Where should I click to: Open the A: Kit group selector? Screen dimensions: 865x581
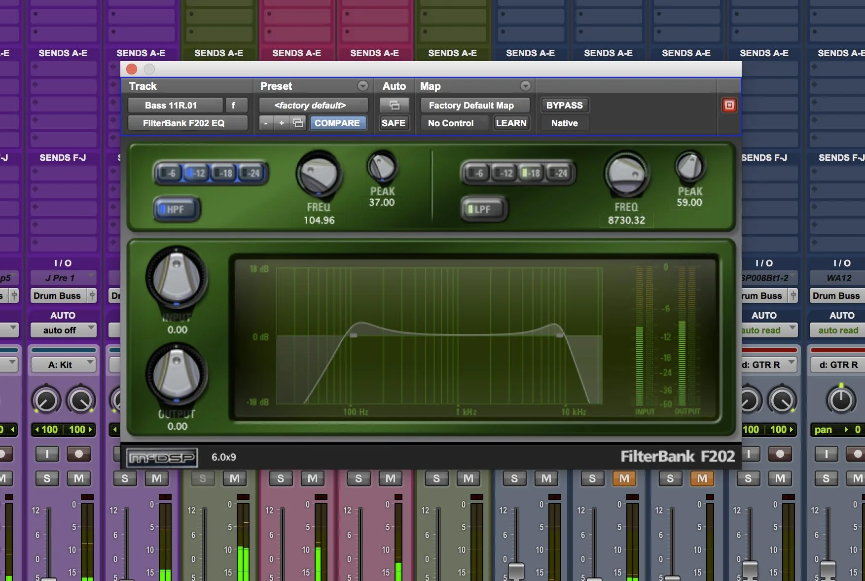tap(63, 364)
